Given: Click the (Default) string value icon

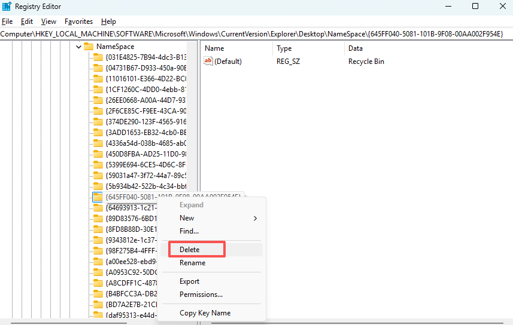Looking at the screenshot, I should [208, 61].
